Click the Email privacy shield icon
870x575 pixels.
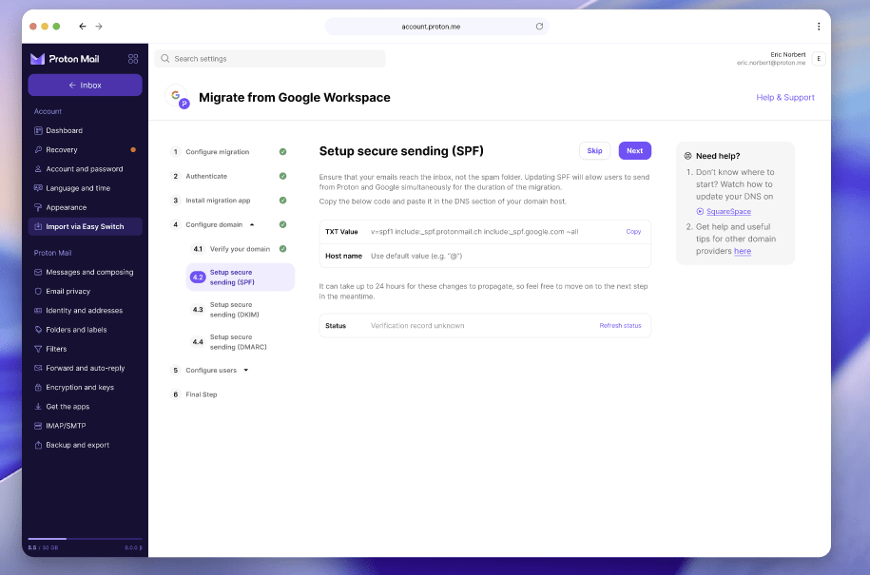click(38, 291)
